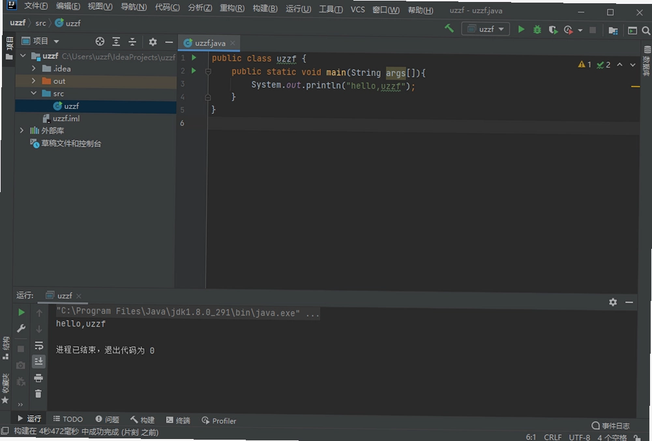Go to previous highlighted error arrow

point(619,64)
